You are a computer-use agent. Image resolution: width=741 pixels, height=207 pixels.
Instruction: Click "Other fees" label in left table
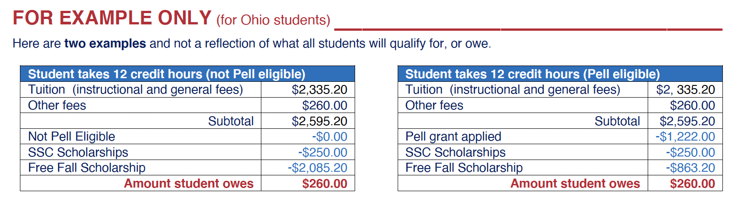(57, 105)
